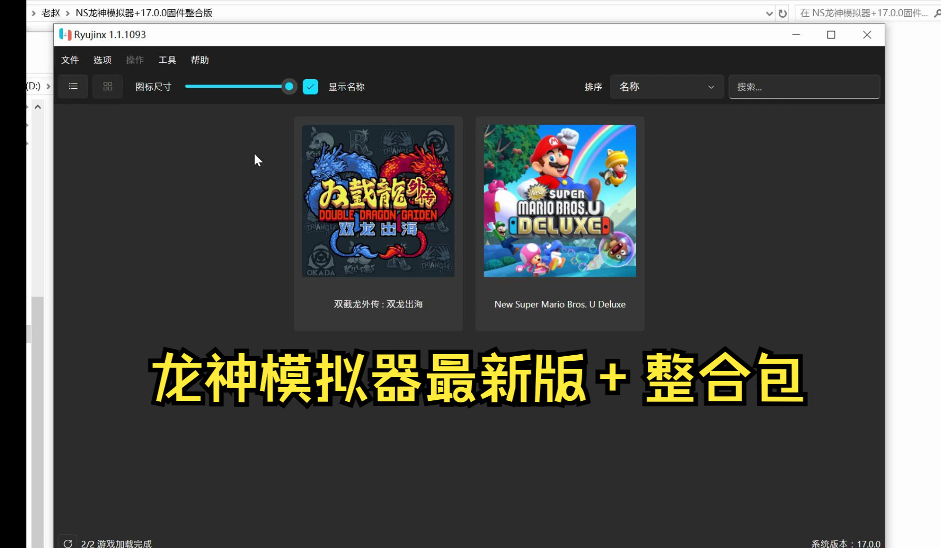941x548 pixels.
Task: Click the Explorer search magnifier icon
Action: 937,13
